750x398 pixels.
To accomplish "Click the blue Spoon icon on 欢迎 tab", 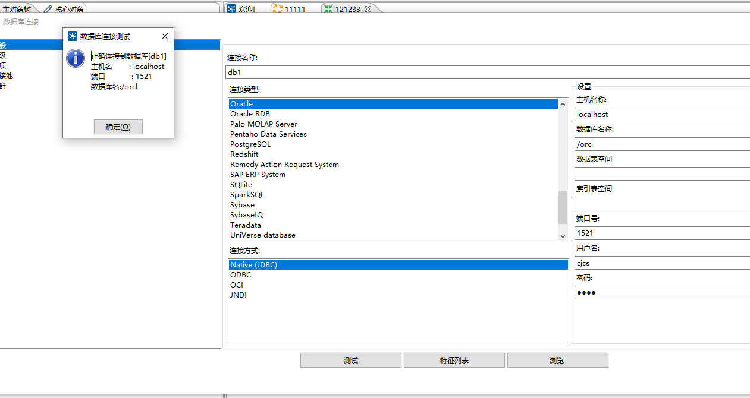I will 231,8.
